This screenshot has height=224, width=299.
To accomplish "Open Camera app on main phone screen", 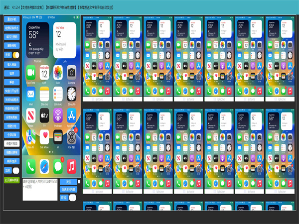I will 71,72.
